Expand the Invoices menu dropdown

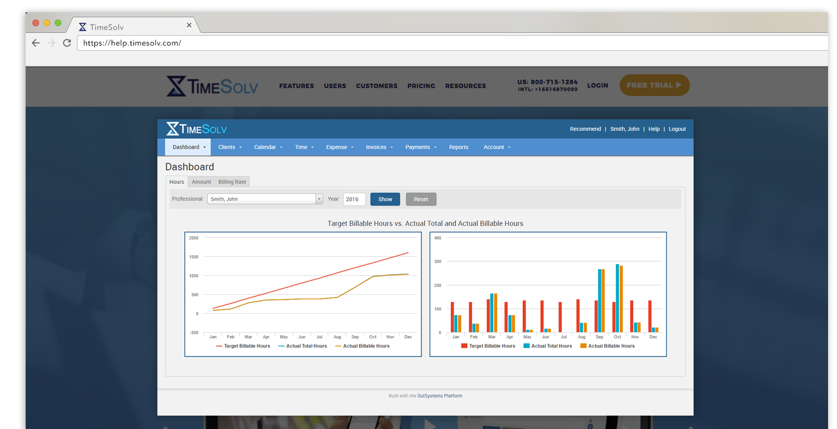pos(379,147)
